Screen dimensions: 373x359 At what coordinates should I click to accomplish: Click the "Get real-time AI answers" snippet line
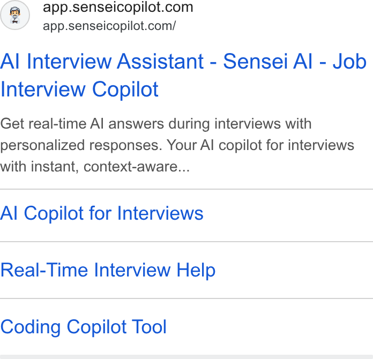coord(156,124)
